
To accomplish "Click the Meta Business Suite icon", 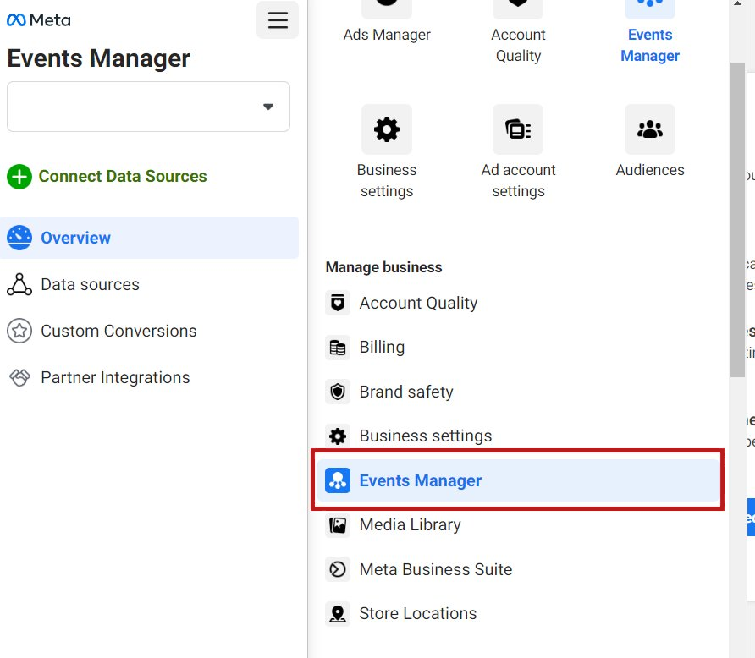I will point(338,569).
